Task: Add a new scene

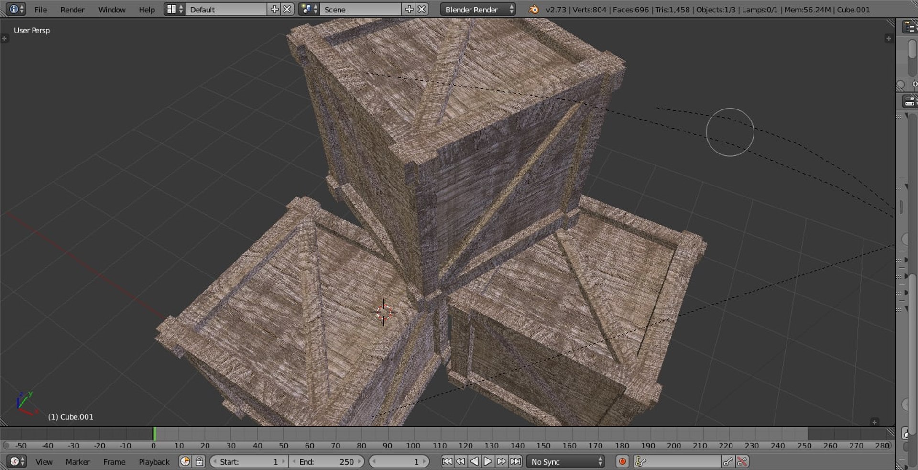Action: tap(409, 9)
